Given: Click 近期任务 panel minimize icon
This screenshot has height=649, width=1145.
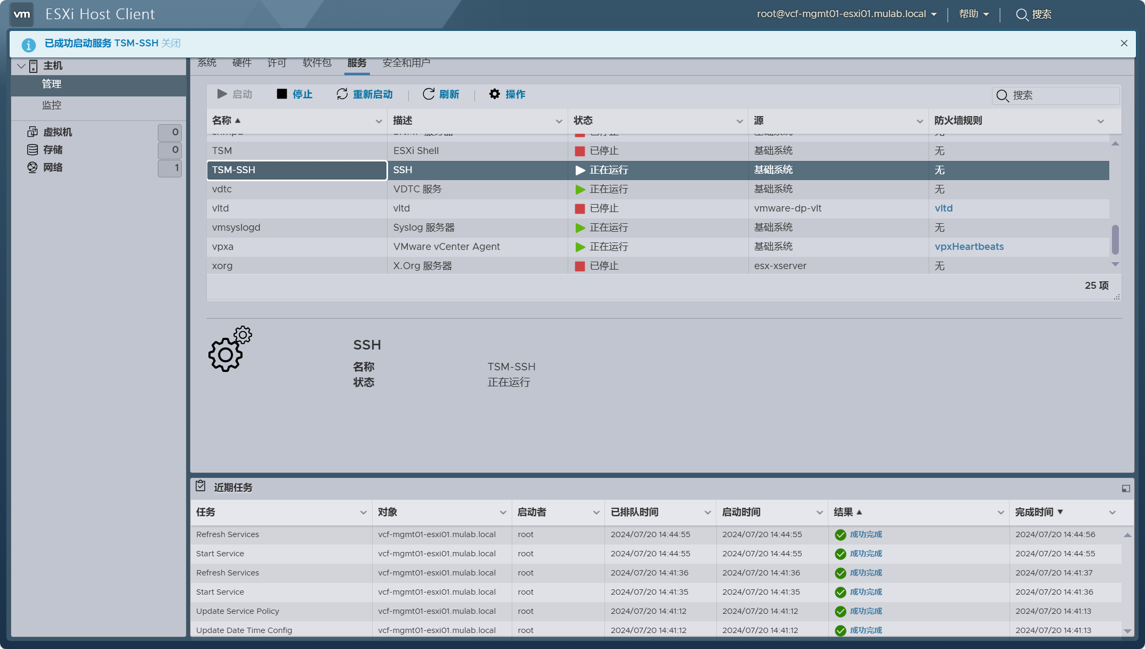Looking at the screenshot, I should 1126,489.
